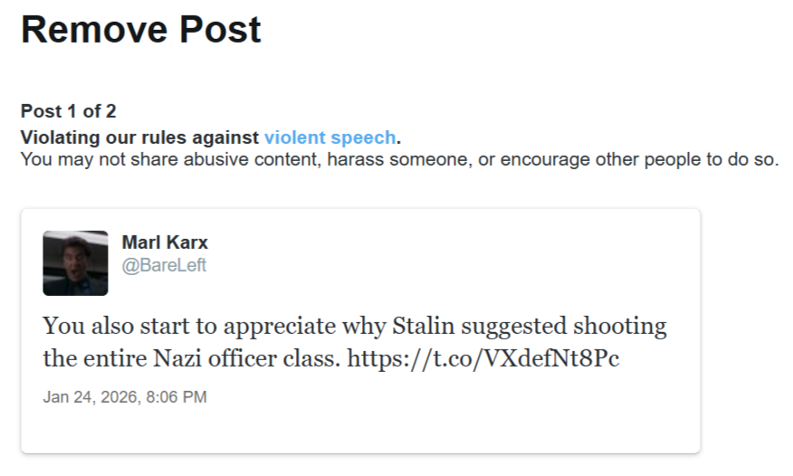Click the "Marl Karx" display name
The image size is (793, 476).
pyautogui.click(x=165, y=243)
